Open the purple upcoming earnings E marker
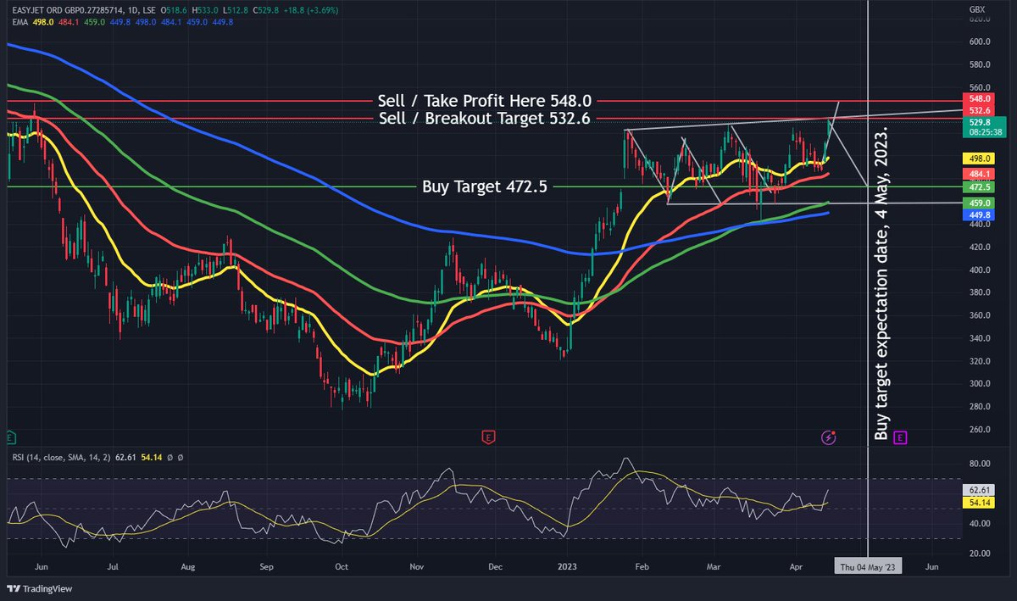The width and height of the screenshot is (1017, 601). tap(900, 437)
